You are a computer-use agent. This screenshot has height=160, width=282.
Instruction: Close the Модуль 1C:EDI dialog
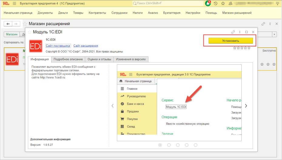pyautogui.click(x=253, y=32)
